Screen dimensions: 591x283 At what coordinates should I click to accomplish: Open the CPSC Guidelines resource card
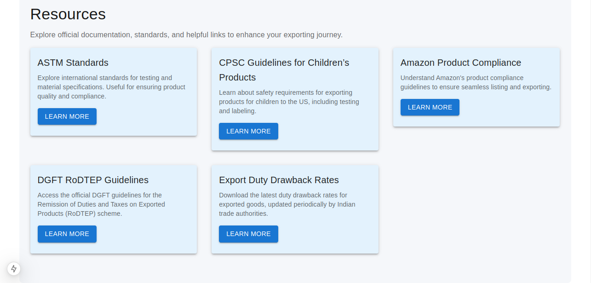295,99
